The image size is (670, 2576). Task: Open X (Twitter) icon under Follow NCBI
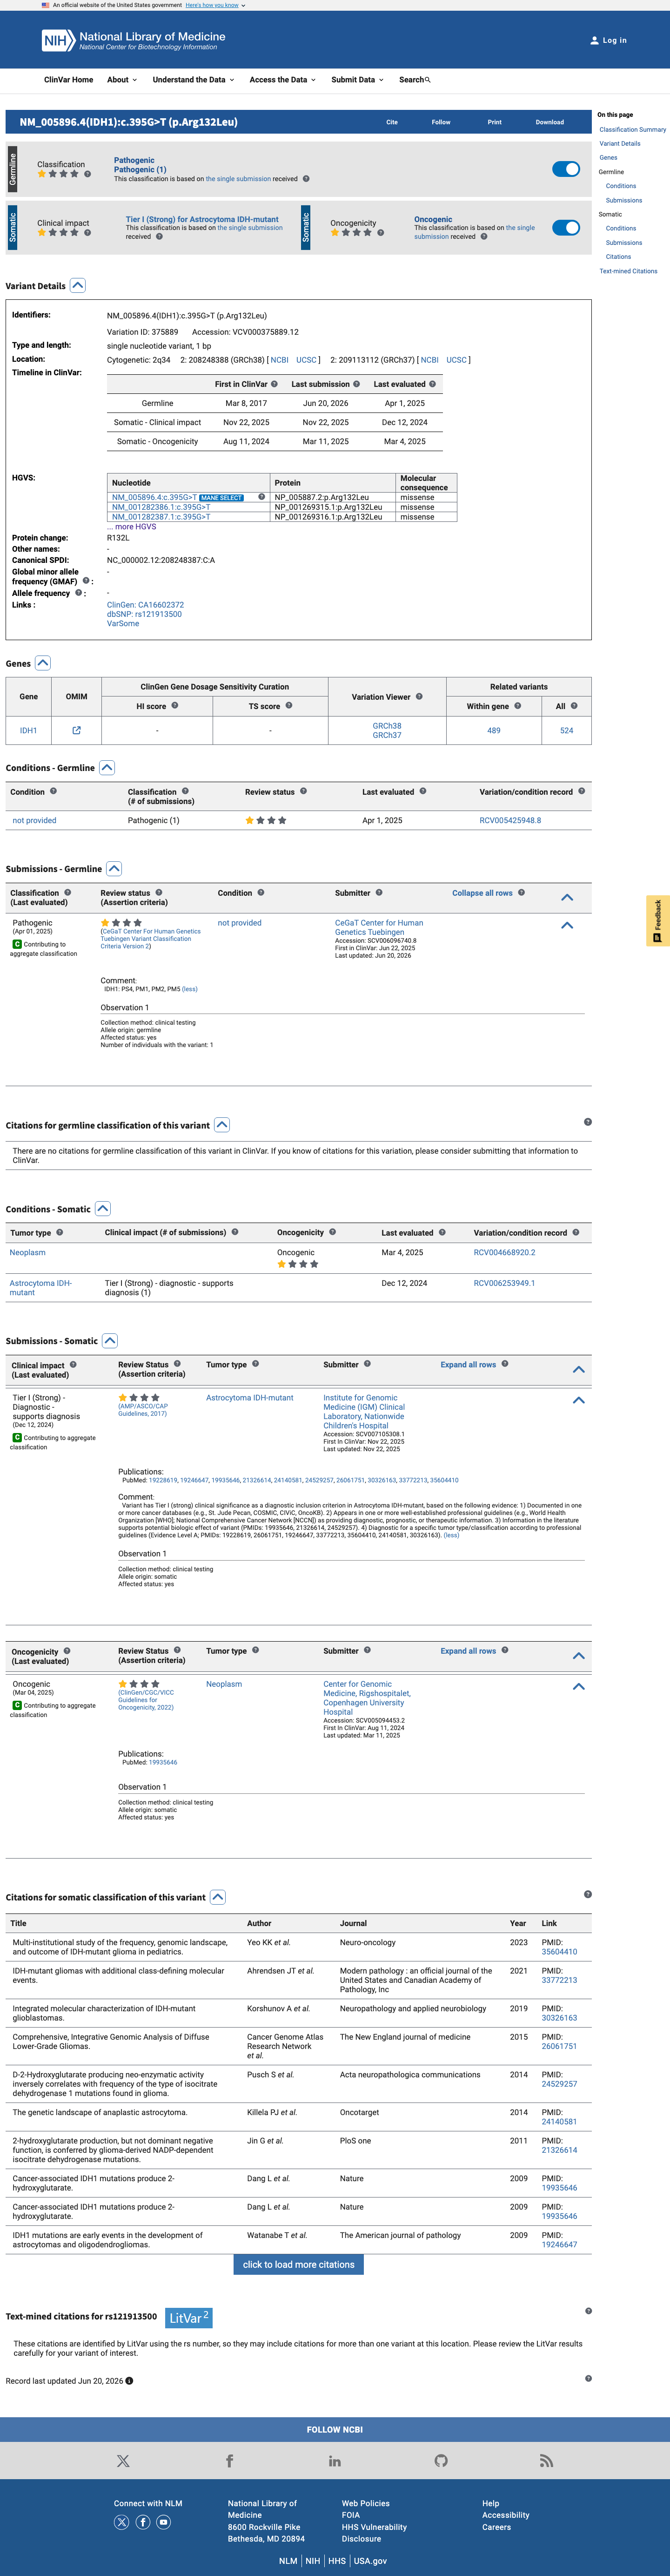point(123,2461)
